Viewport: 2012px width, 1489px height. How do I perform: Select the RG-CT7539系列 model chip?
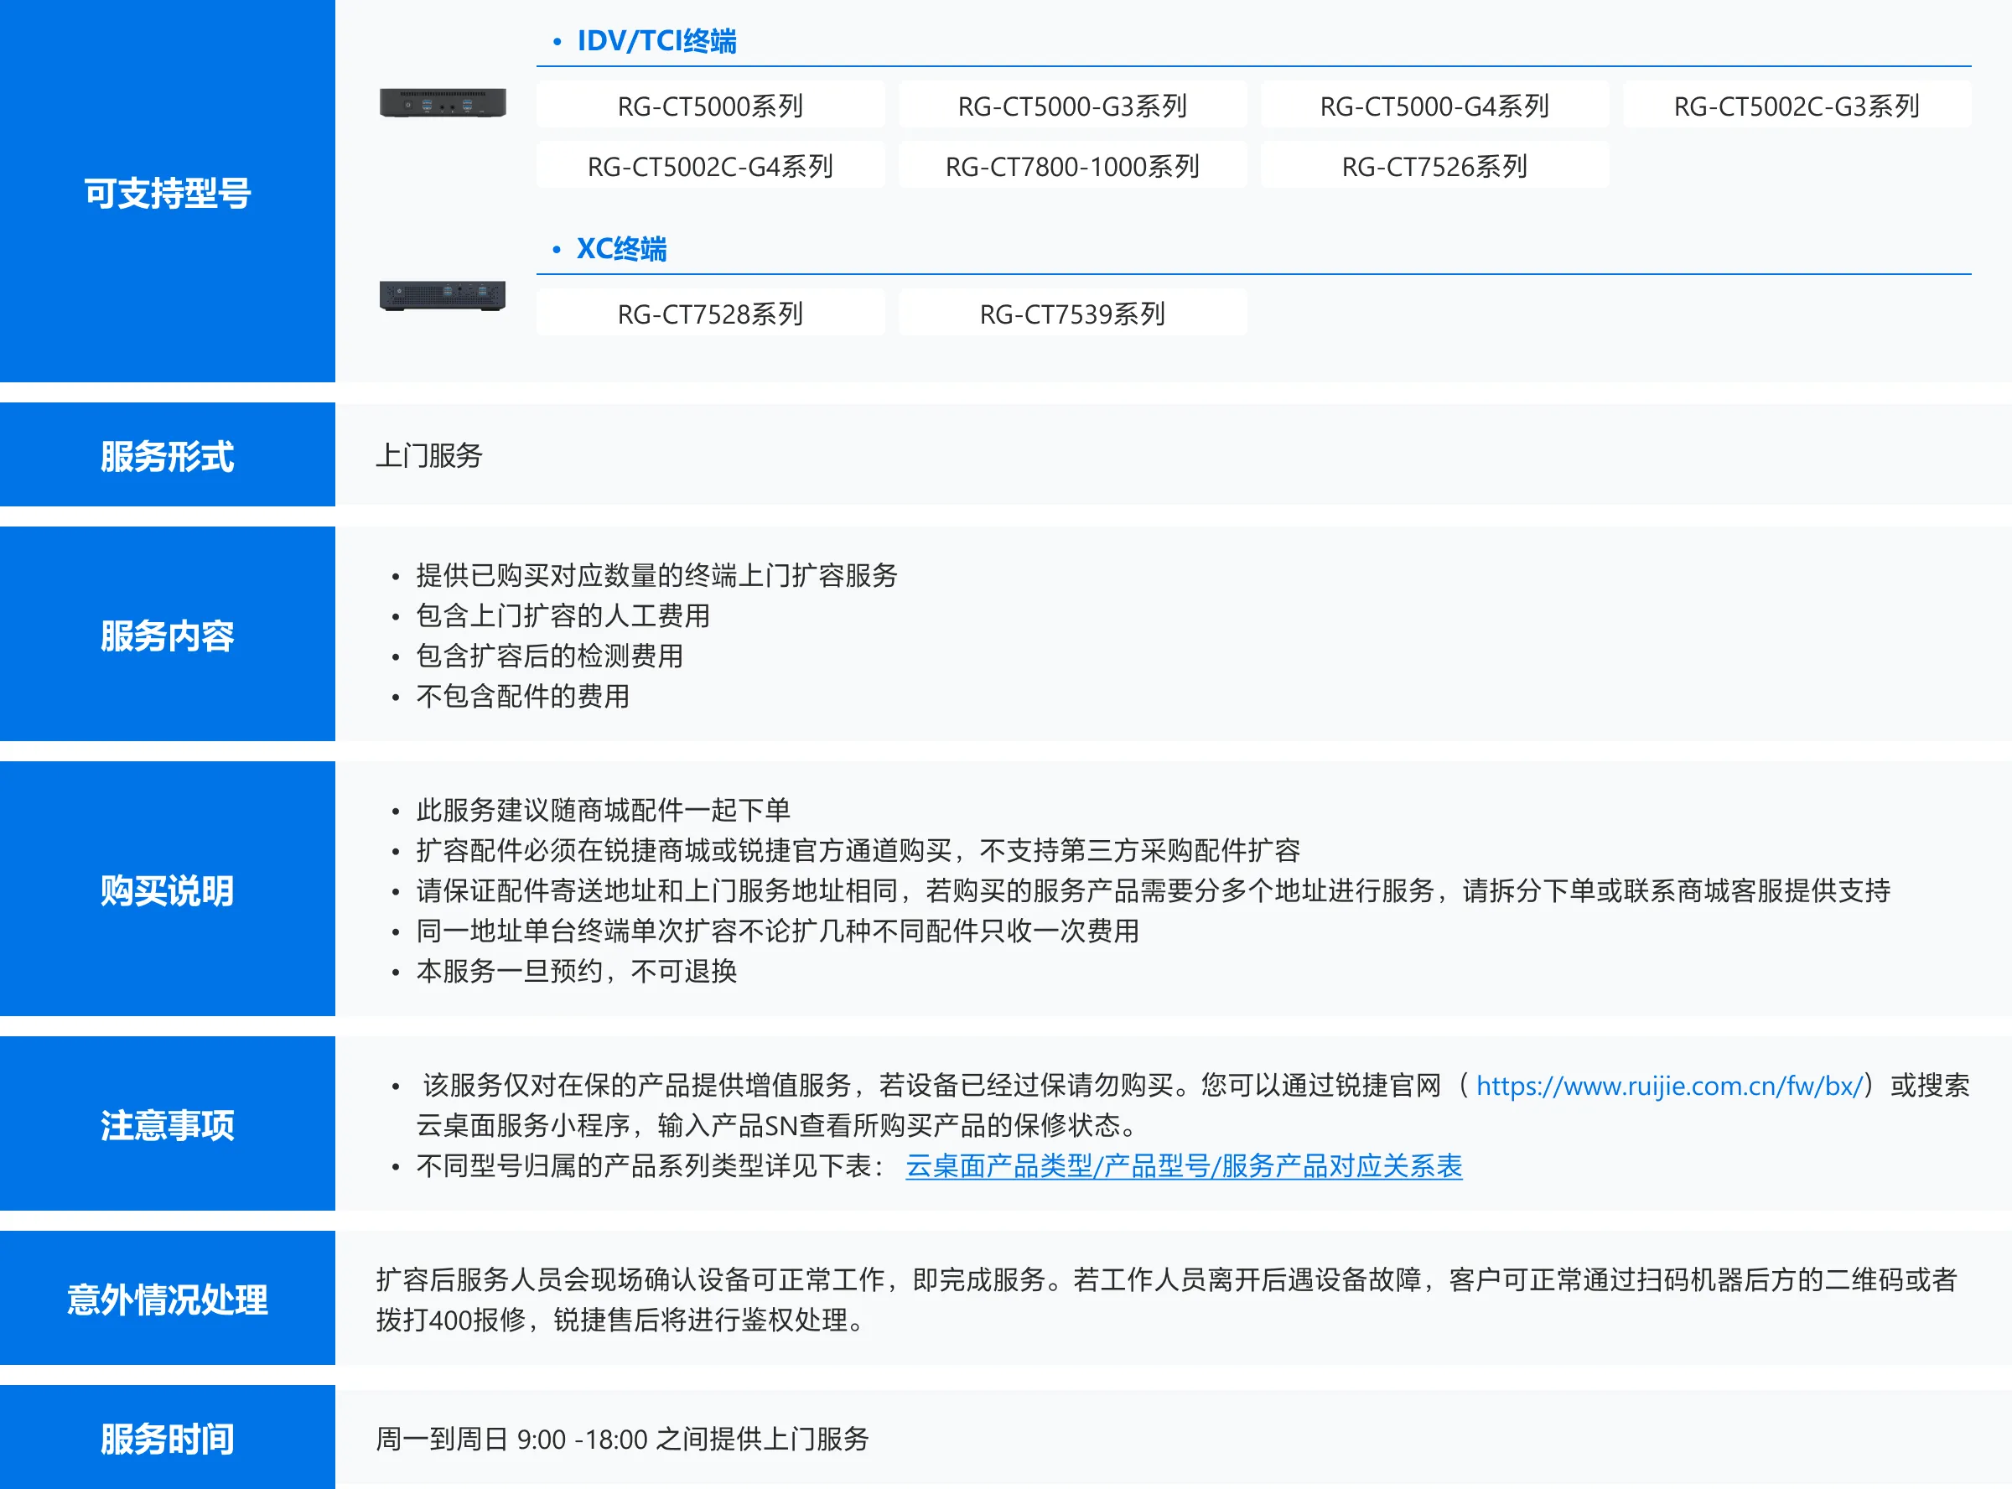pyautogui.click(x=1072, y=314)
